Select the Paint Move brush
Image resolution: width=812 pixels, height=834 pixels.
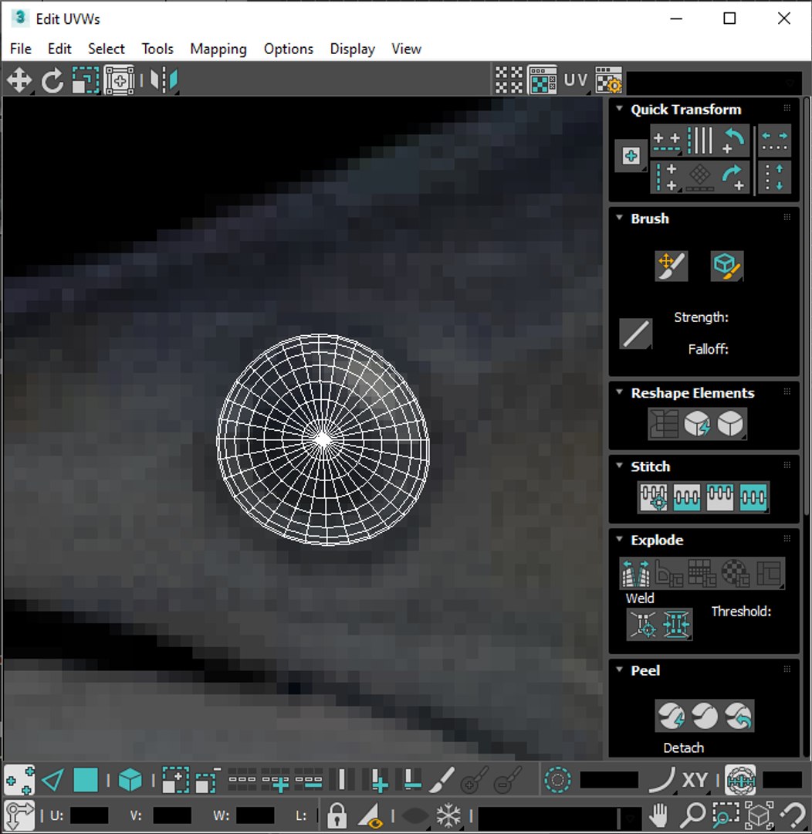pyautogui.click(x=671, y=266)
